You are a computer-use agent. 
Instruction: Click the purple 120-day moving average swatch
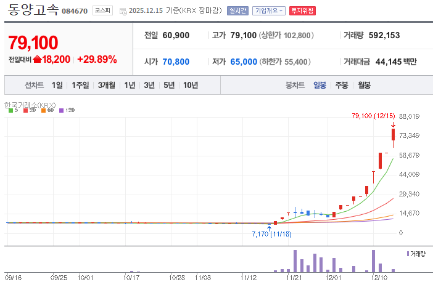pyautogui.click(x=61, y=111)
